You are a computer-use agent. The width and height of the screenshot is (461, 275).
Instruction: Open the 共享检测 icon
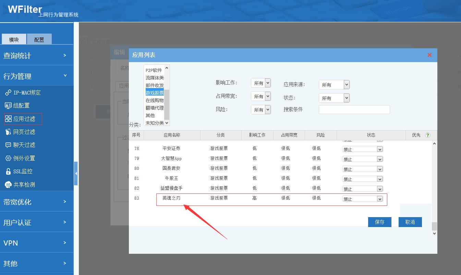click(x=8, y=185)
